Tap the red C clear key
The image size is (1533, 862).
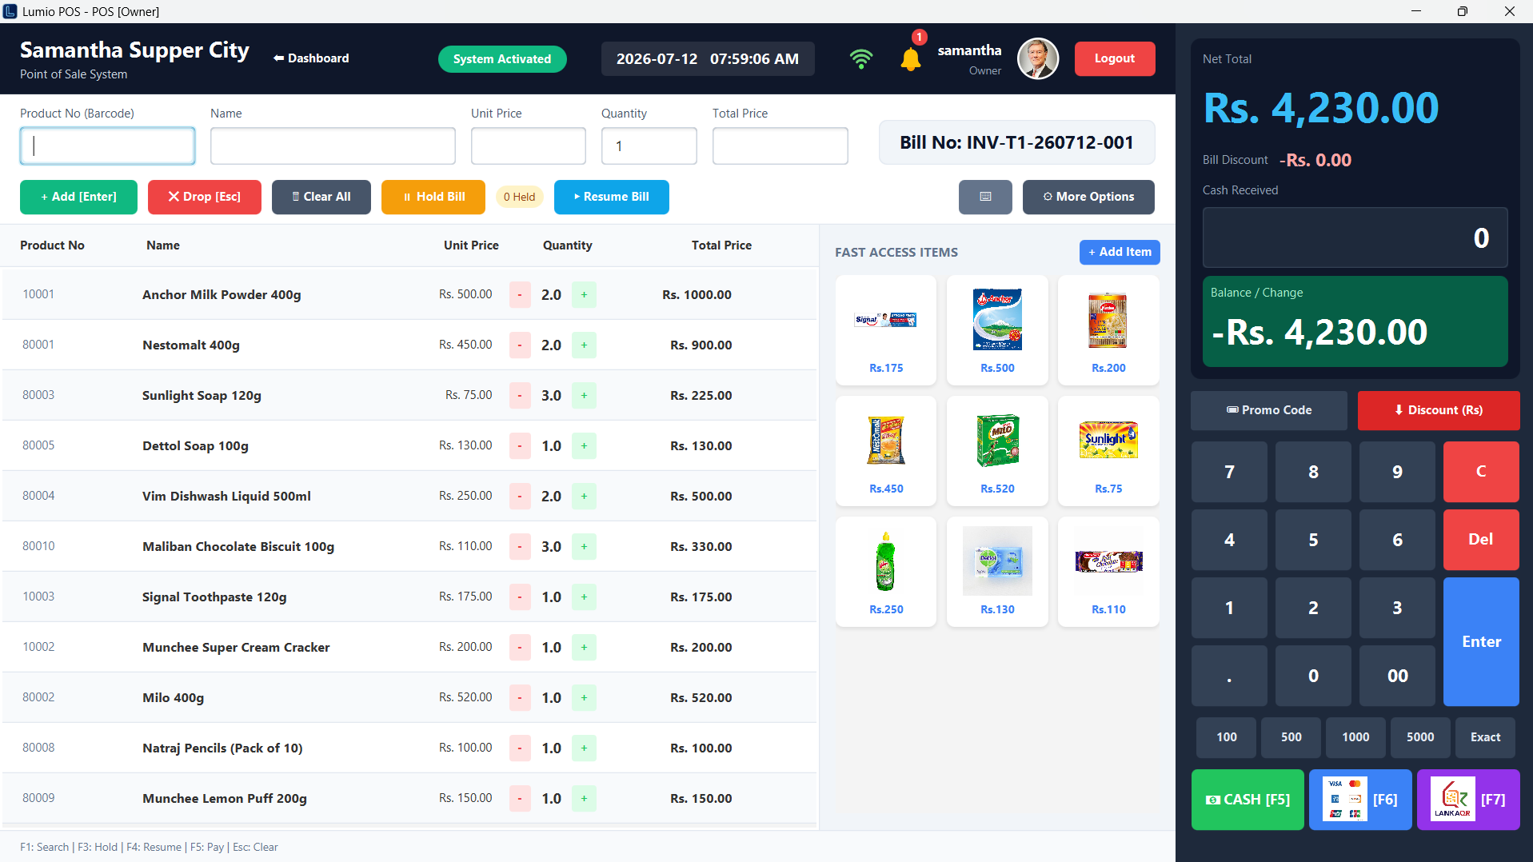point(1481,472)
